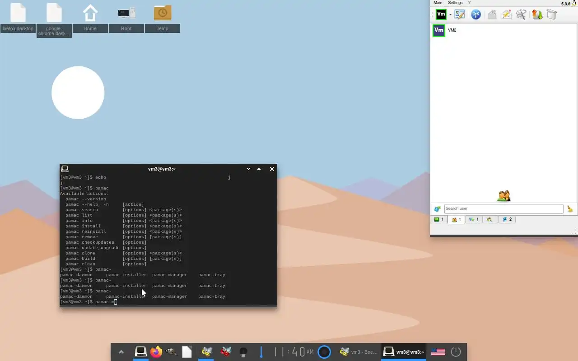This screenshot has width=578, height=361.
Task: Click the red bee icon in taskbar
Action: (226, 352)
